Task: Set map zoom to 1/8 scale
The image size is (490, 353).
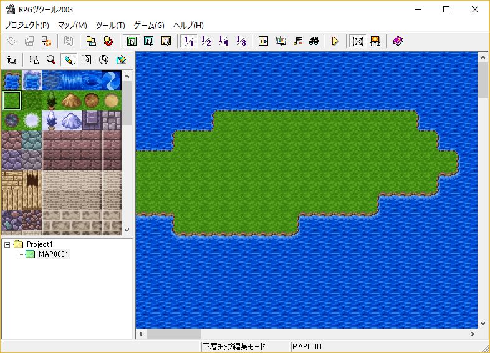Action: [241, 41]
